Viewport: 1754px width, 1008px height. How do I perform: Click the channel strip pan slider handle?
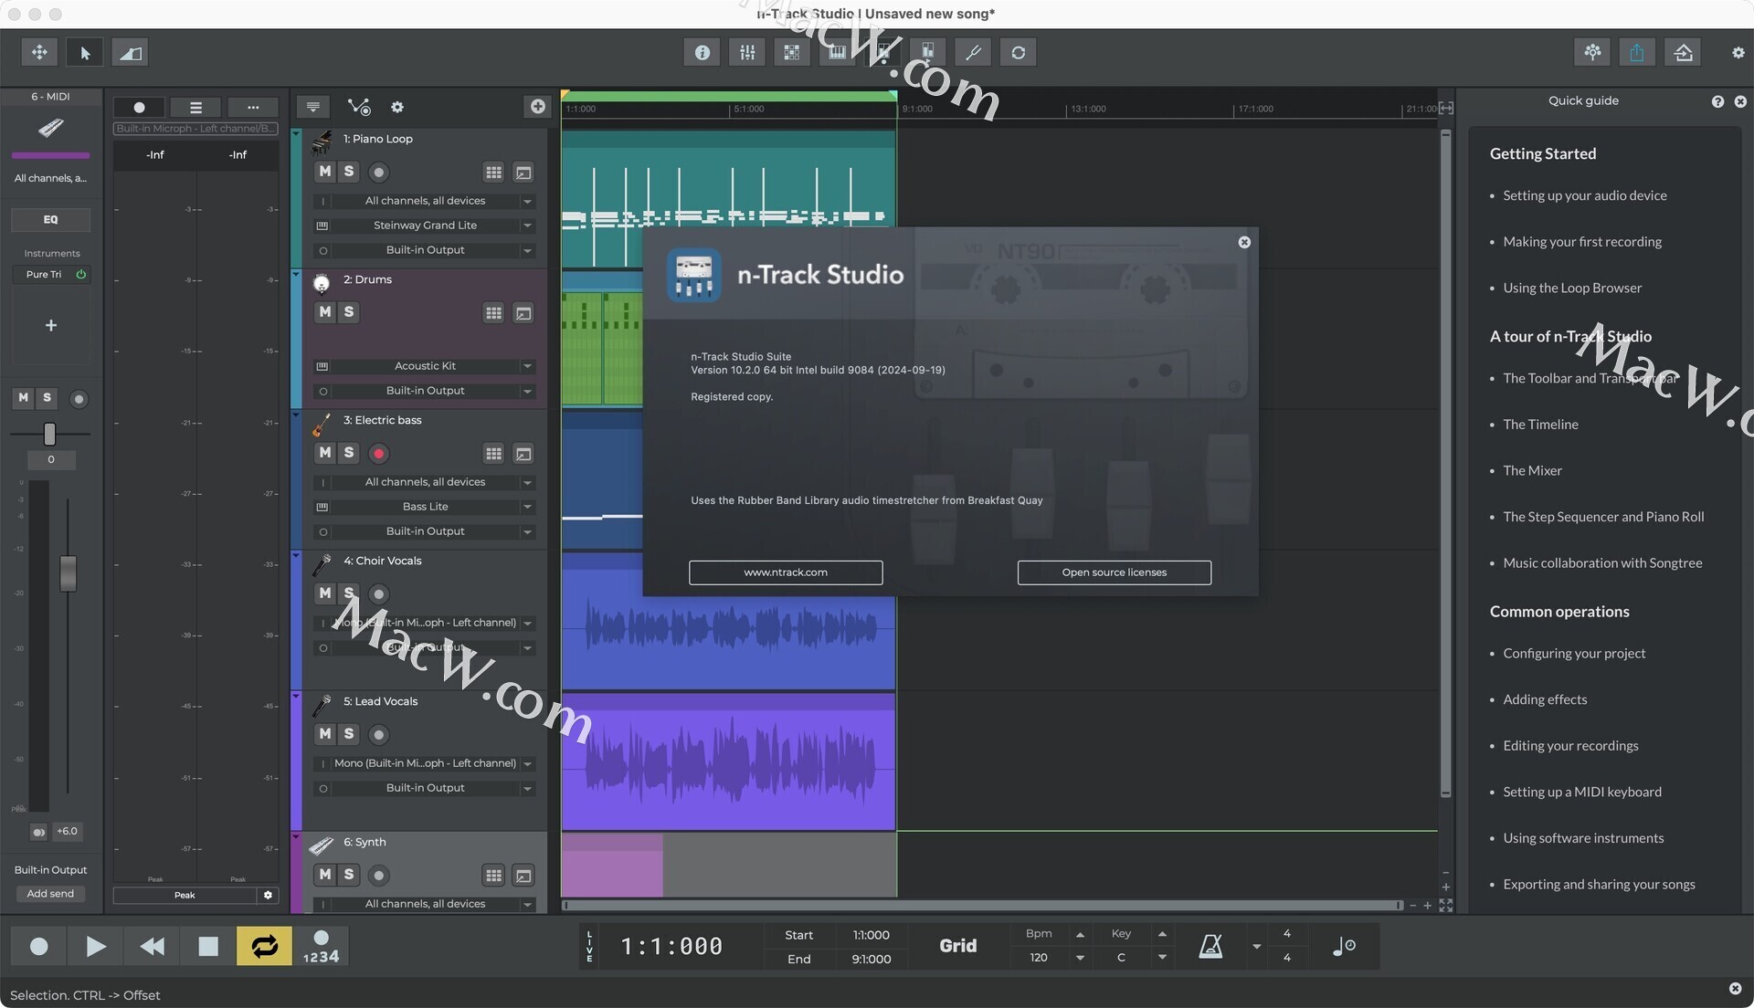(x=50, y=434)
